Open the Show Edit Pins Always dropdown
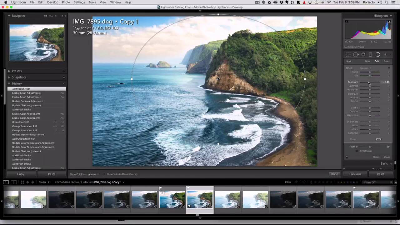 93,174
